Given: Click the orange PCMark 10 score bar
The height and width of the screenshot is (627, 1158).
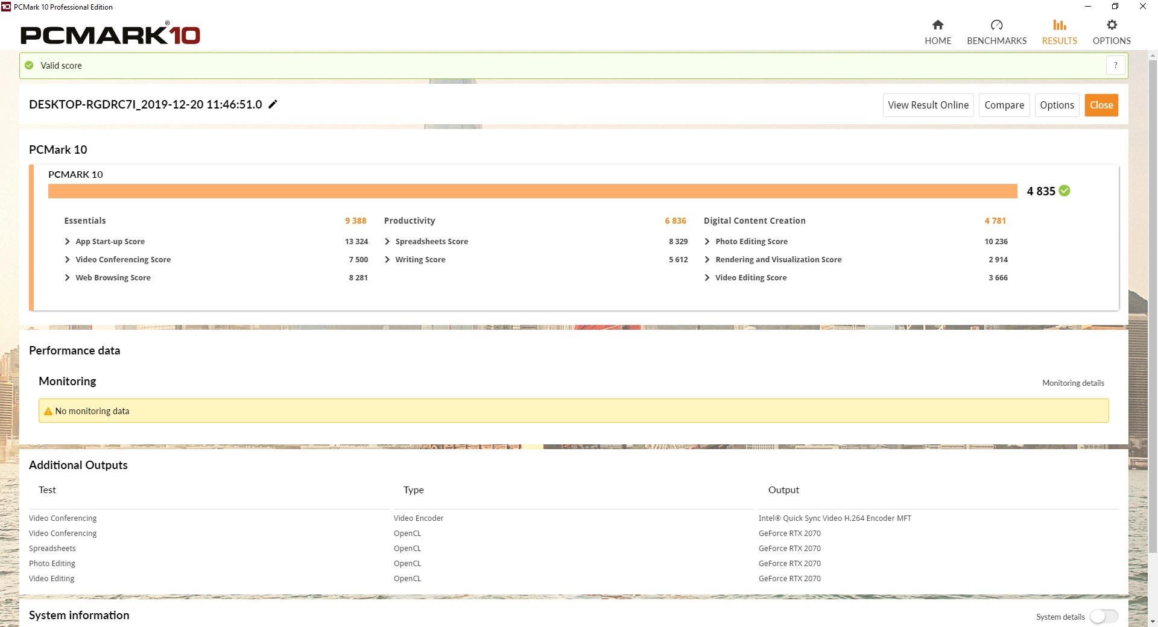Looking at the screenshot, I should pos(533,191).
